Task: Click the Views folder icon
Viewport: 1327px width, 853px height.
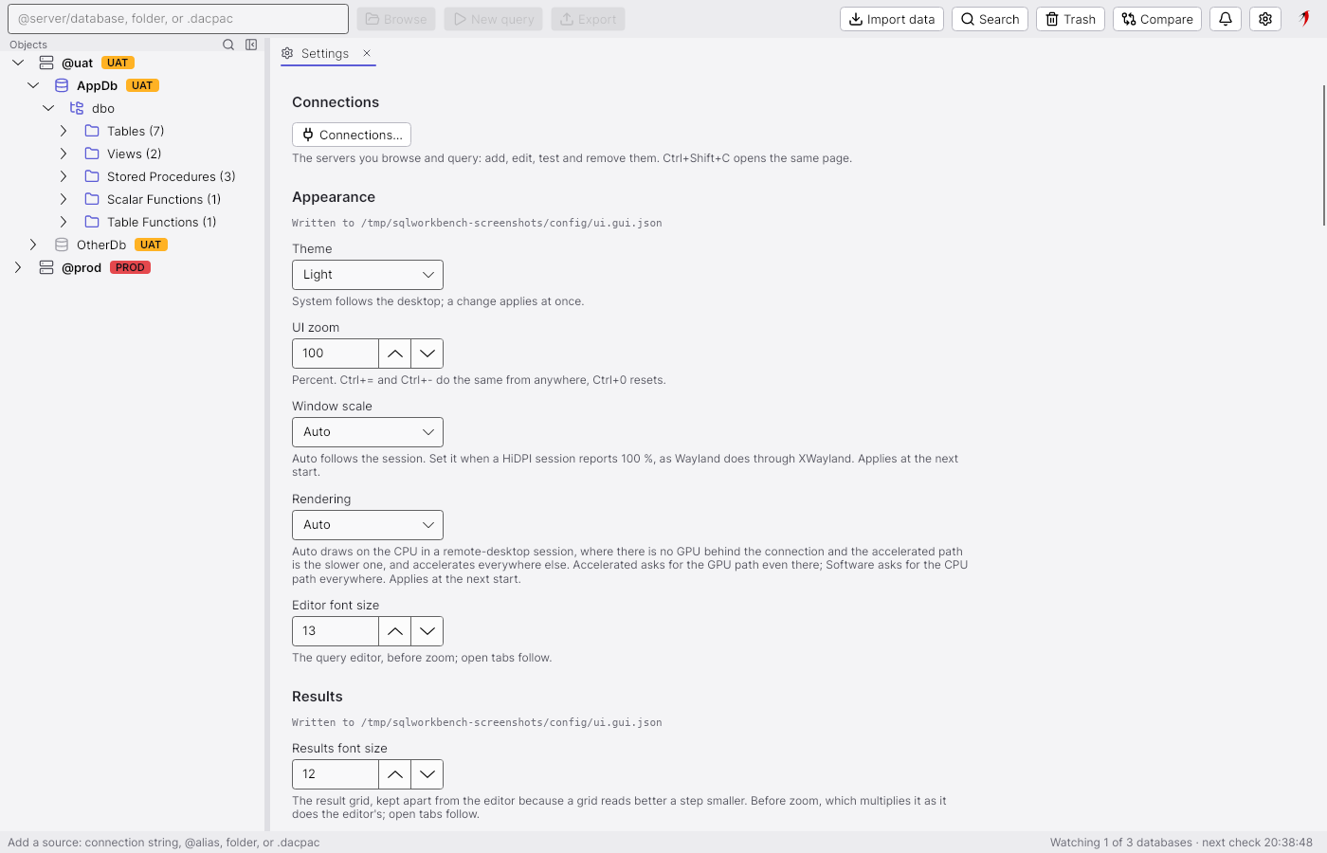Action: click(92, 154)
